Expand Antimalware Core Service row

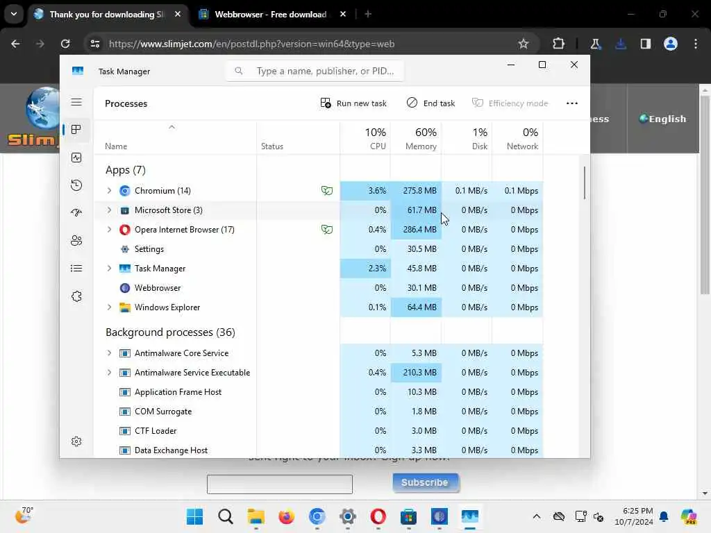tap(109, 353)
